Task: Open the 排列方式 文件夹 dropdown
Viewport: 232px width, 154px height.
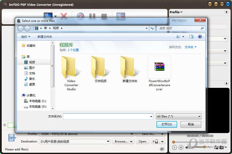Action: pos(190,47)
